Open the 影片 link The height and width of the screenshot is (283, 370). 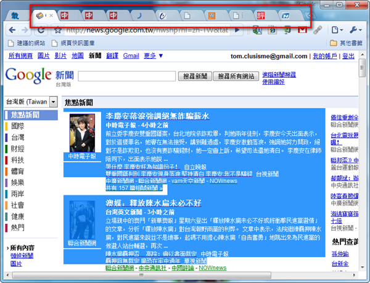click(x=60, y=56)
